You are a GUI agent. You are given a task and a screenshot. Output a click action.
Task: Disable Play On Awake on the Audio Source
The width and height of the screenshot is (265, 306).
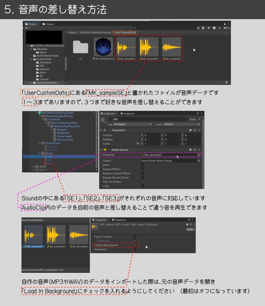pyautogui.click(x=142, y=181)
